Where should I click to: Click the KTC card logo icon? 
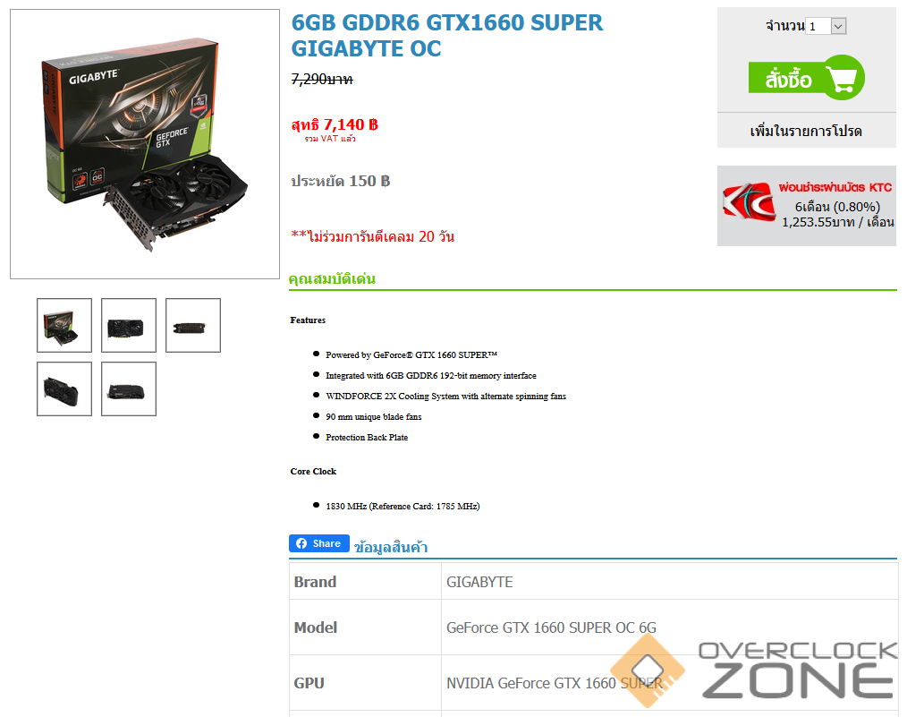749,201
